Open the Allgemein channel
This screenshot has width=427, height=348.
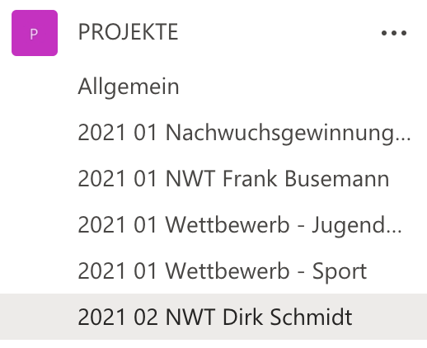click(x=213, y=87)
